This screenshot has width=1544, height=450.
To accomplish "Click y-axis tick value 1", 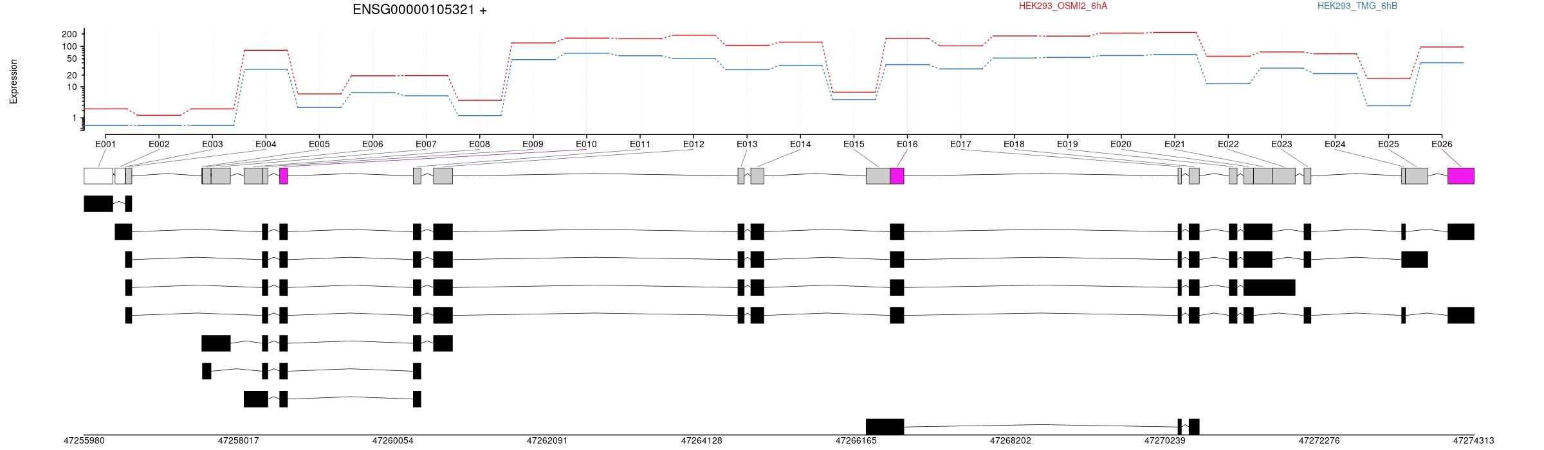I will coord(75,118).
